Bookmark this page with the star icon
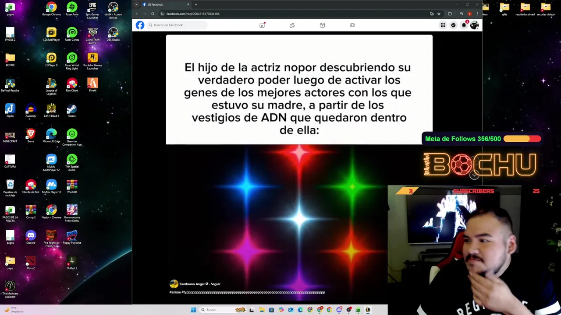561x315 pixels. click(439, 14)
